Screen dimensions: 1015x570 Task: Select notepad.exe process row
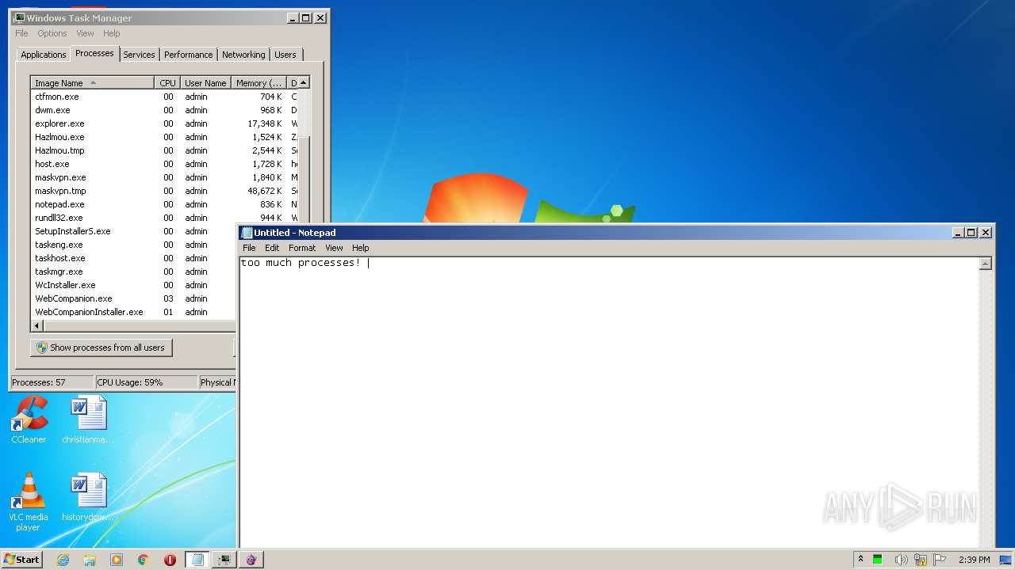tap(164, 204)
